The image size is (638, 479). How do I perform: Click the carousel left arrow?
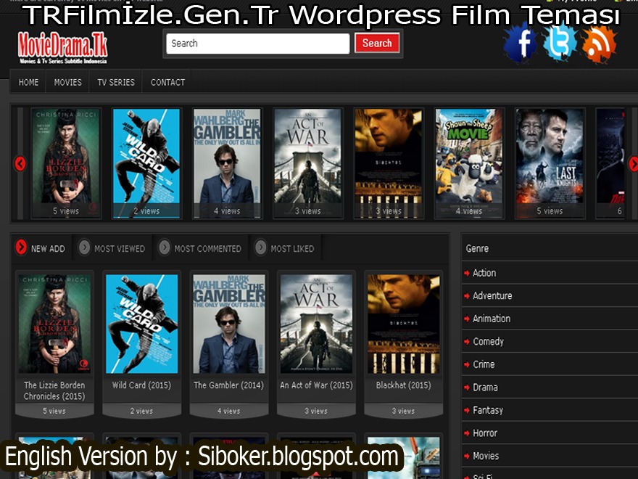pos(19,164)
